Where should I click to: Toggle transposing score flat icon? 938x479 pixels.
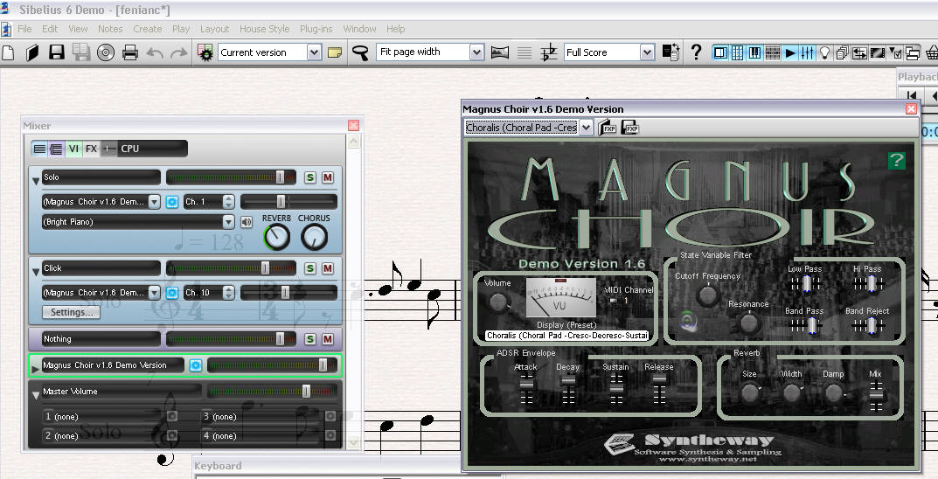[x=549, y=52]
